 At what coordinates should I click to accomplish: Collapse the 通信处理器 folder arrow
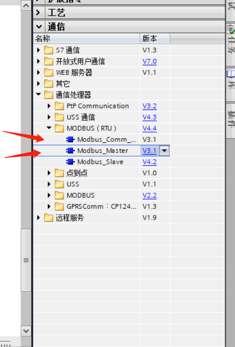coord(39,95)
